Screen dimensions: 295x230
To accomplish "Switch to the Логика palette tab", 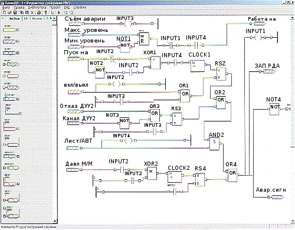I will pyautogui.click(x=37, y=19).
